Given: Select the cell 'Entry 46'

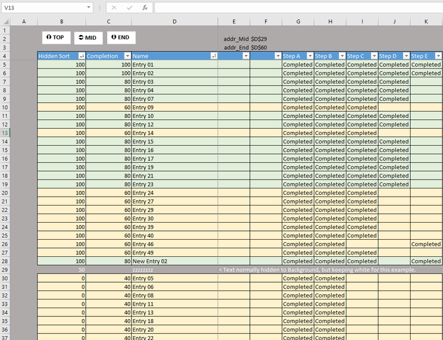Looking at the screenshot, I should coord(175,244).
